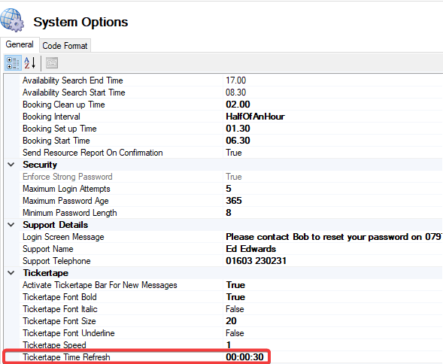Collapse the Tickertape section
Image resolution: width=443 pixels, height=364 pixels.
(x=11, y=273)
